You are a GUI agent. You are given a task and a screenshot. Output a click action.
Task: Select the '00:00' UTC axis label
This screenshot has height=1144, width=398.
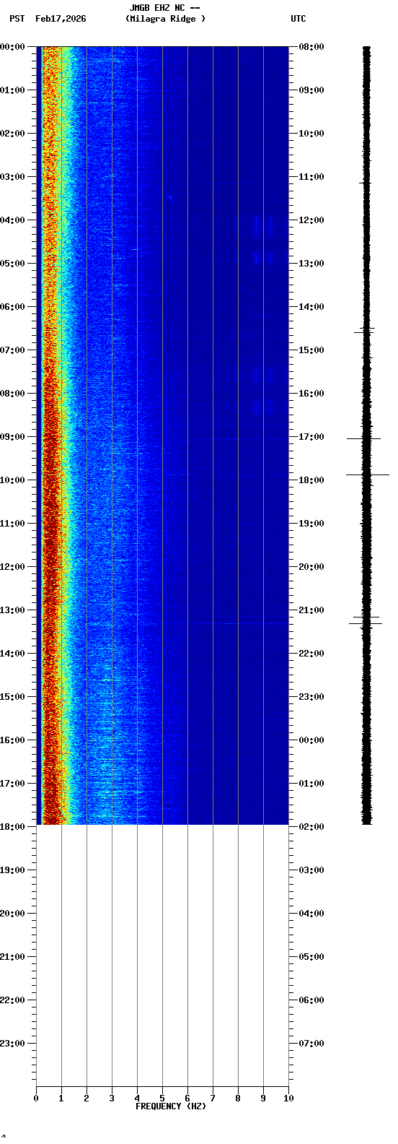[311, 740]
